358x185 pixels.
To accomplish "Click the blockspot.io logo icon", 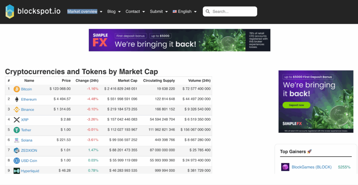I will [10, 11].
